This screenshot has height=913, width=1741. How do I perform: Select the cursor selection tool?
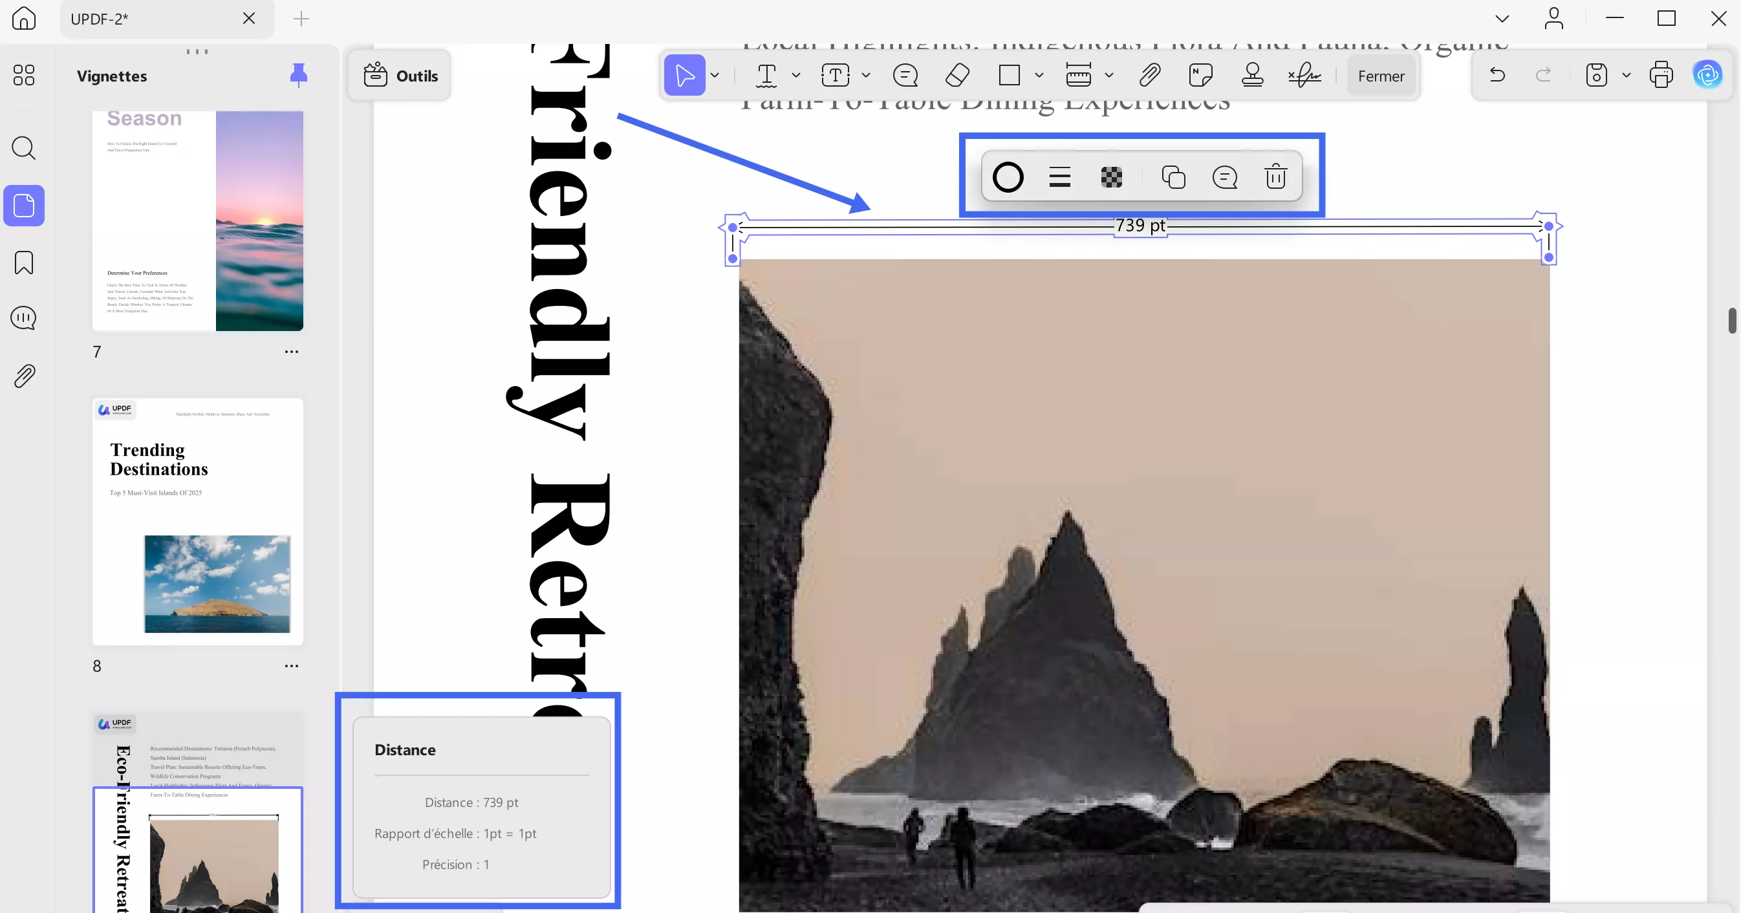[x=684, y=75]
